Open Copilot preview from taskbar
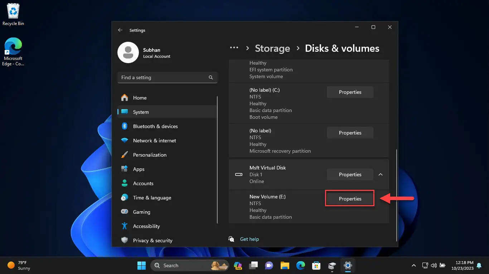Screen dimensions: 489x274 point(238,265)
